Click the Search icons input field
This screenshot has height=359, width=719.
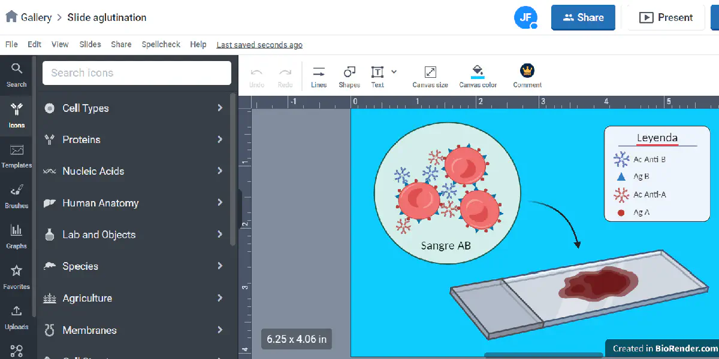click(x=137, y=73)
